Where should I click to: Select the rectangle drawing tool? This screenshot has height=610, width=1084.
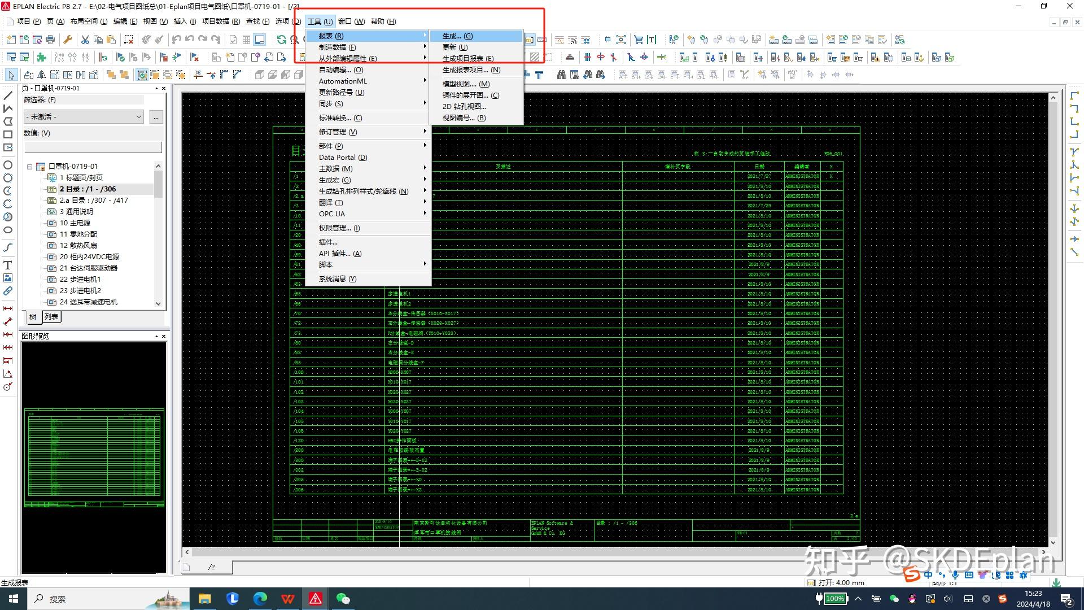(8, 134)
